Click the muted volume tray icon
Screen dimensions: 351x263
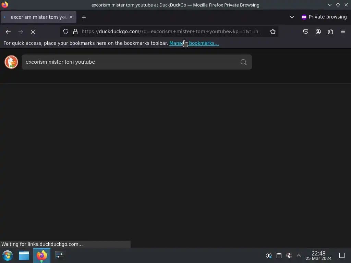[x=289, y=255]
